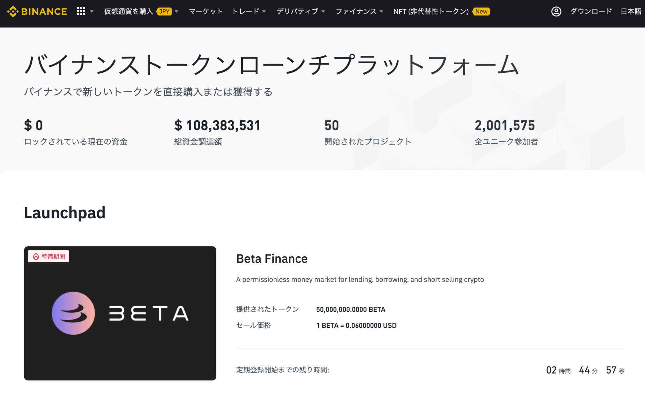645x405 pixels.
Task: Change language via 日本語
Action: tap(631, 11)
